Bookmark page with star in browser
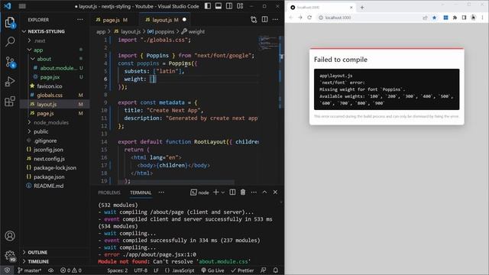 pyautogui.click(x=435, y=18)
